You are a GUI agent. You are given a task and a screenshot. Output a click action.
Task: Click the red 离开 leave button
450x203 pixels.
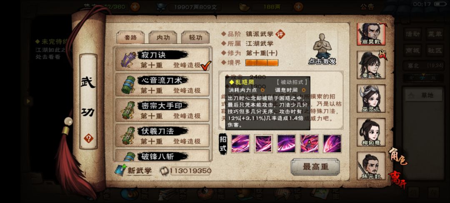coord(398,181)
